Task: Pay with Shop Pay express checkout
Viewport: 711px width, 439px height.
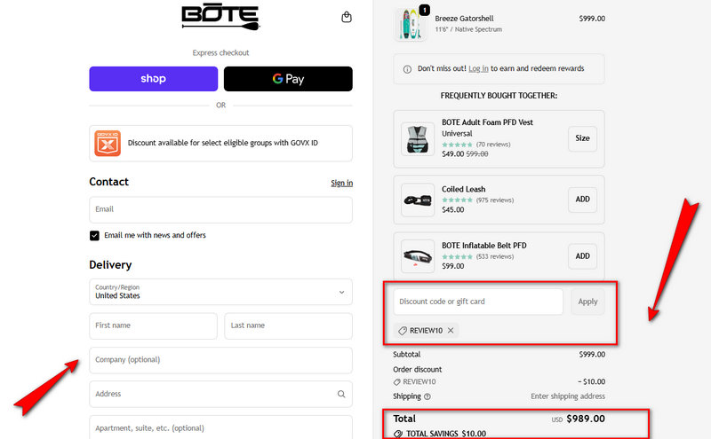Action: click(153, 79)
